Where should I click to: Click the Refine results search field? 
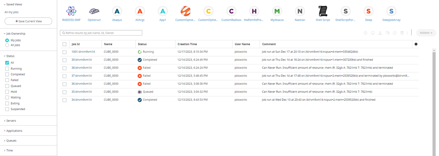click(x=101, y=33)
